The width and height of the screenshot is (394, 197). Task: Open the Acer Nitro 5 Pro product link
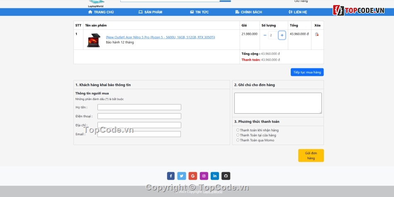pyautogui.click(x=161, y=37)
